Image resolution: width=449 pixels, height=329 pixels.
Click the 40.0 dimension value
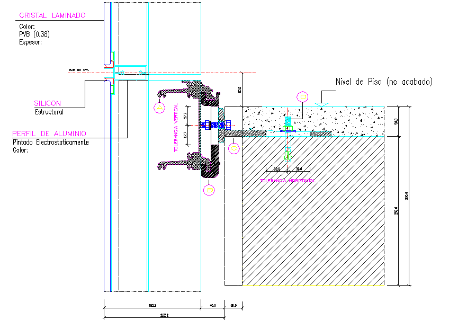click(212, 305)
